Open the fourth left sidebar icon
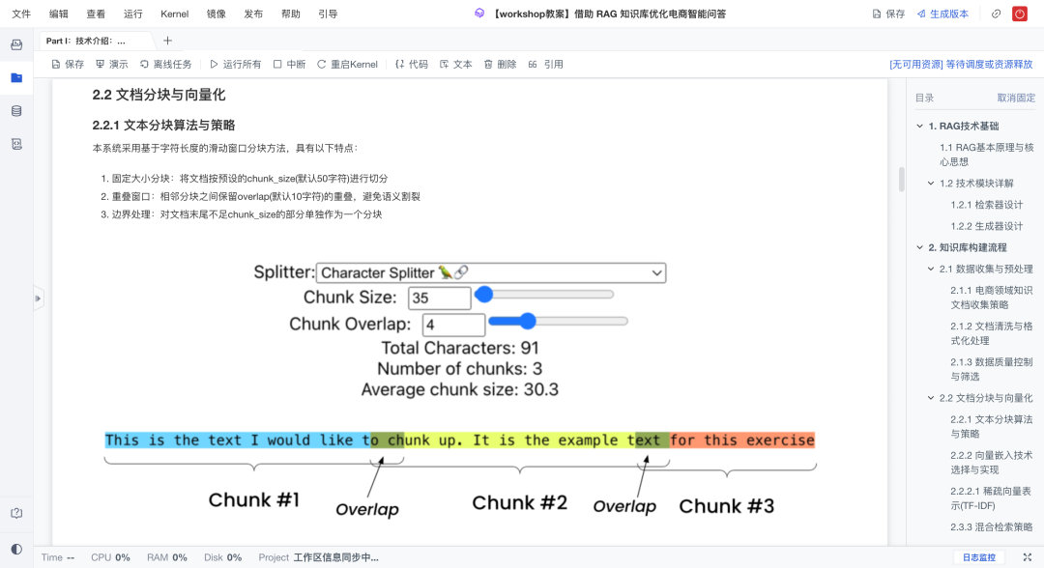This screenshot has width=1044, height=568. pos(16,144)
